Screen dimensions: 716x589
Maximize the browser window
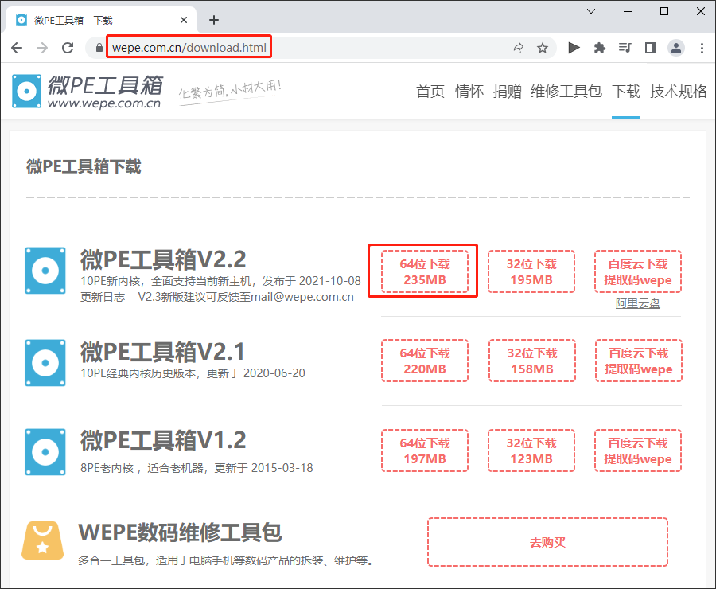[x=664, y=11]
